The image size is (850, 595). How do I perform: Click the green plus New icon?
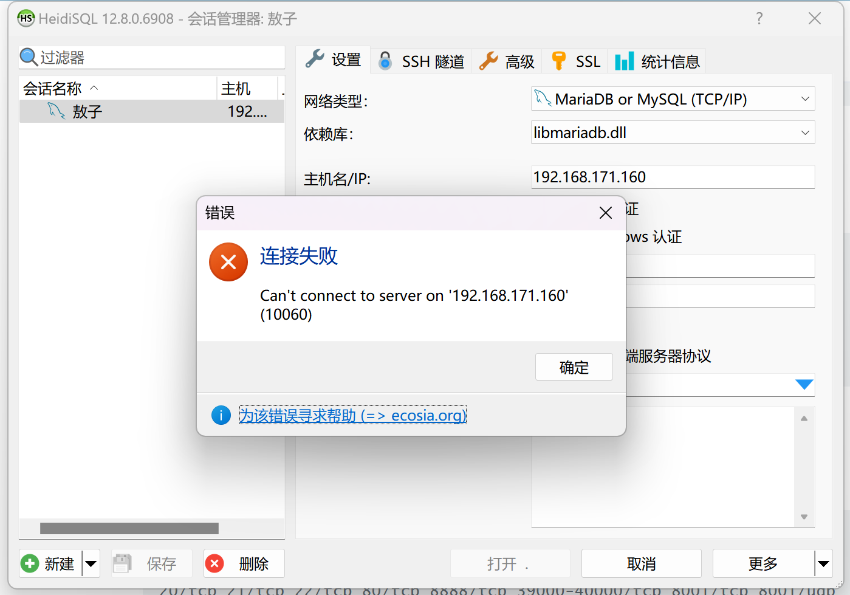click(x=30, y=563)
